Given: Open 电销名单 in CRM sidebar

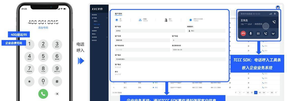Looking at the screenshot, I should point(96,28).
